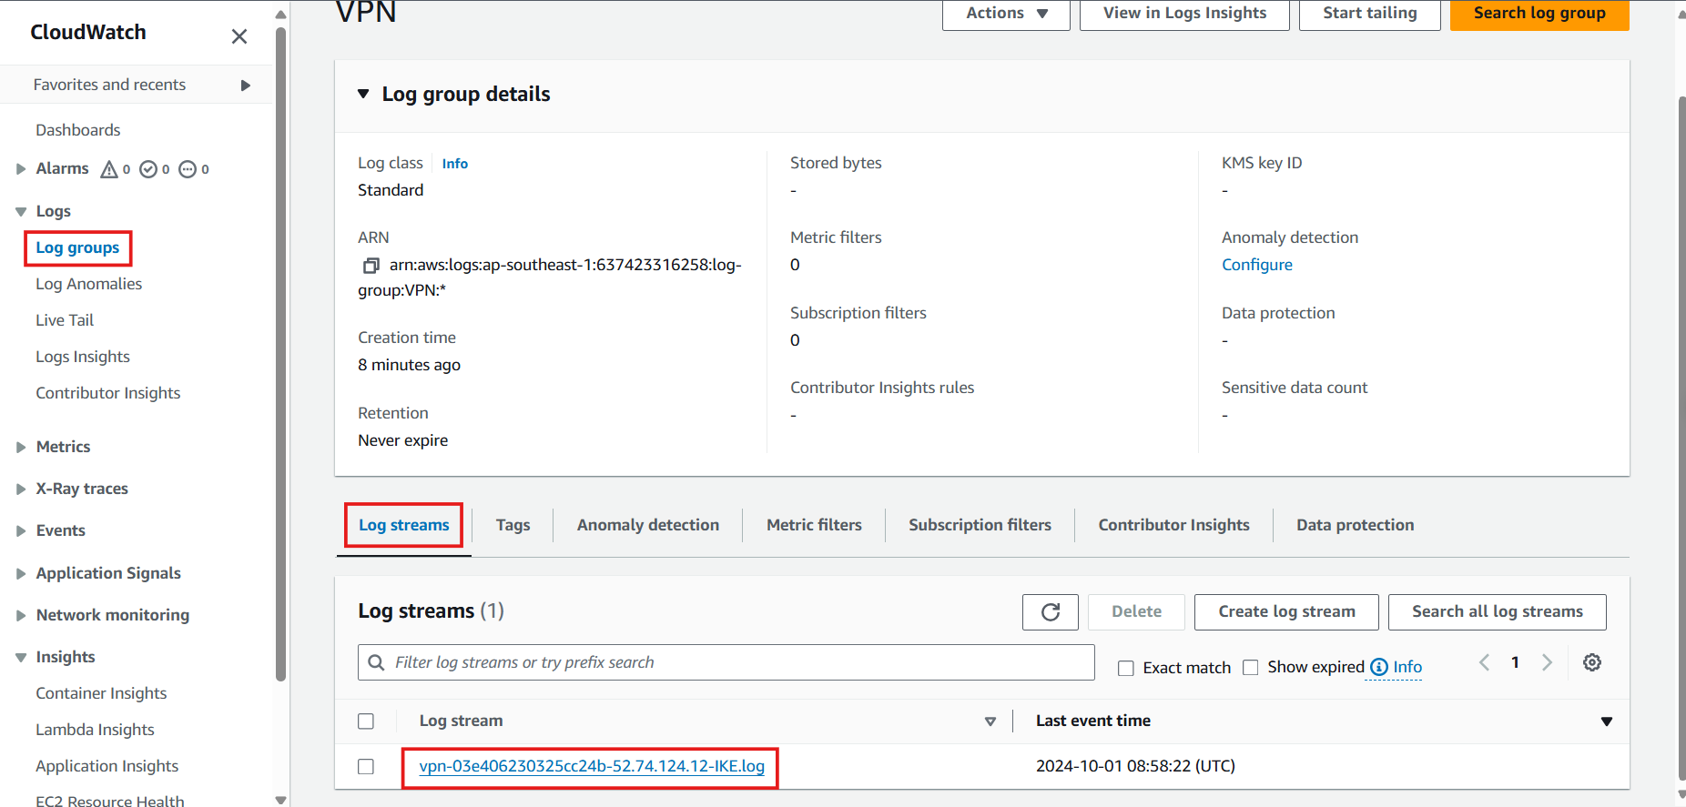Image resolution: width=1686 pixels, height=807 pixels.
Task: Open Application Insights in sidebar
Action: pos(107,766)
